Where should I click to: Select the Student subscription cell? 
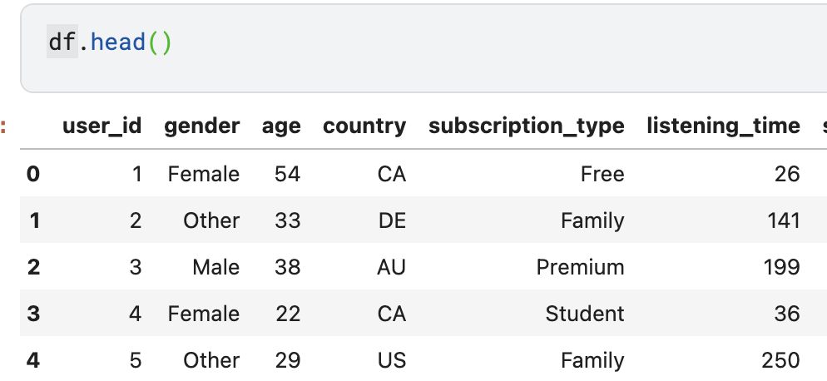point(584,314)
